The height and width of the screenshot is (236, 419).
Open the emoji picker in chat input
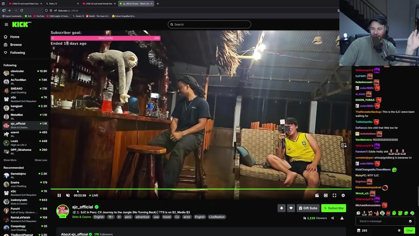pyautogui.click(x=410, y=221)
